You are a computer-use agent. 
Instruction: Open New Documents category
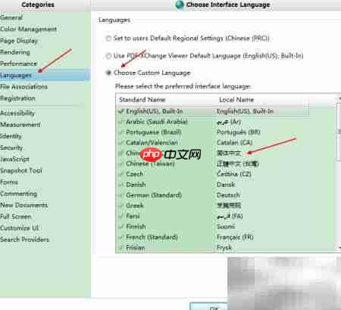[24, 205]
